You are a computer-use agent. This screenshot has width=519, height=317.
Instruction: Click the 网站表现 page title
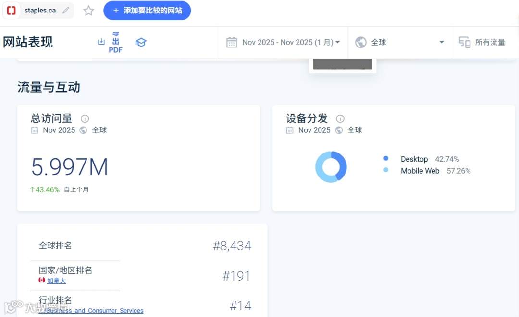click(x=28, y=42)
